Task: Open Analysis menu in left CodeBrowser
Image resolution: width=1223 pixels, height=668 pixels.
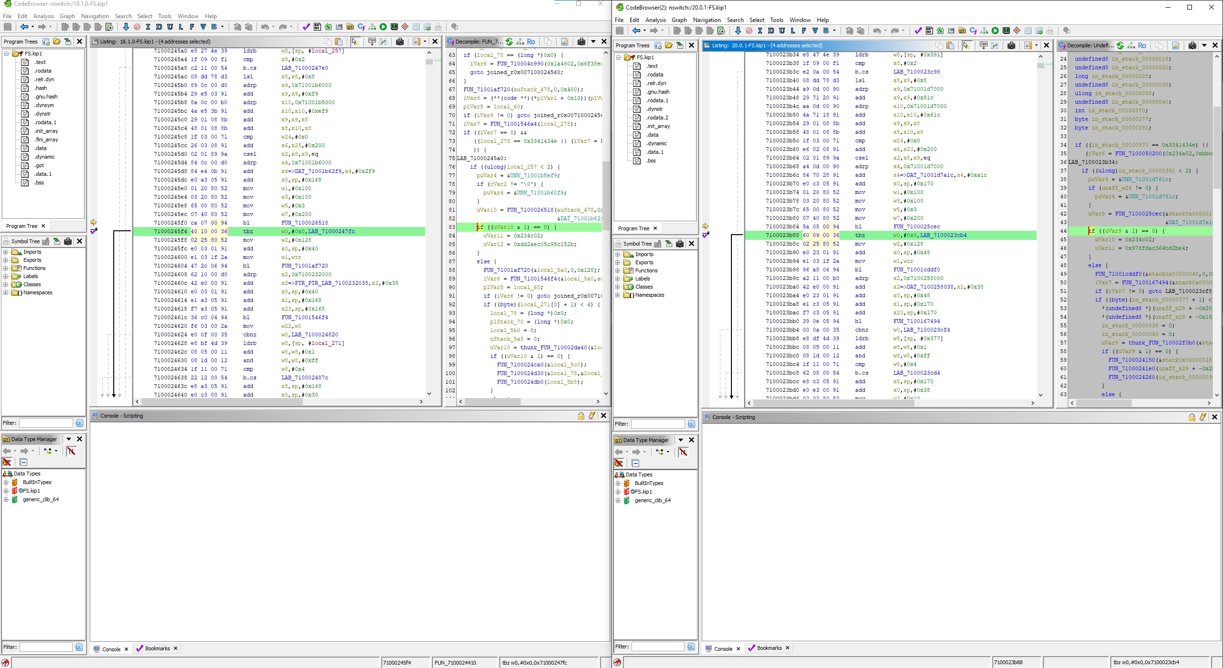Action: pos(43,16)
